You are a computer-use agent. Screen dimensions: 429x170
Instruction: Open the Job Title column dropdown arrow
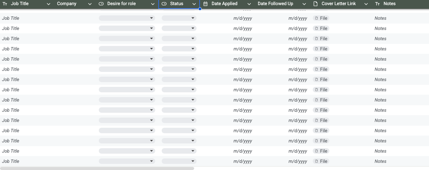tap(48, 4)
